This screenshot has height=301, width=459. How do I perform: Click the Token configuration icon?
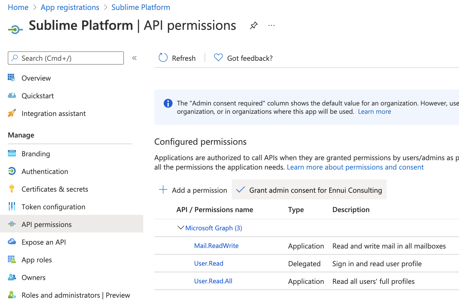[12, 207]
